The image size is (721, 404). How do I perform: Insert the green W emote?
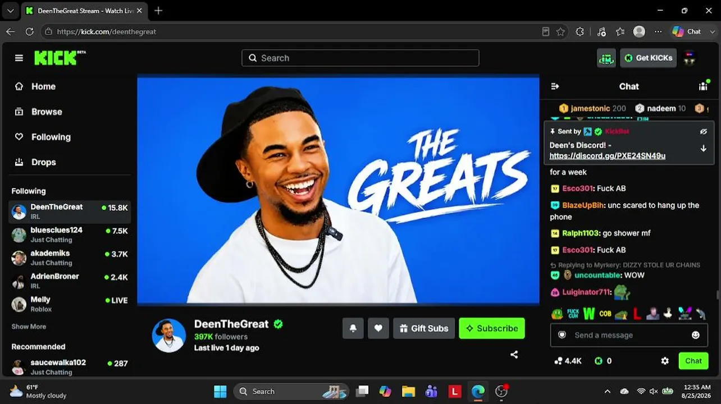pyautogui.click(x=588, y=314)
